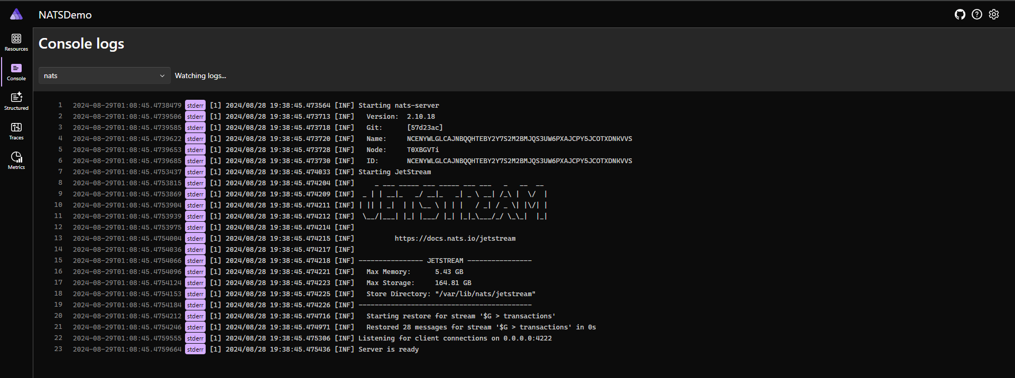Click the stderr badge on line 1
This screenshot has width=1015, height=378.
(x=195, y=106)
